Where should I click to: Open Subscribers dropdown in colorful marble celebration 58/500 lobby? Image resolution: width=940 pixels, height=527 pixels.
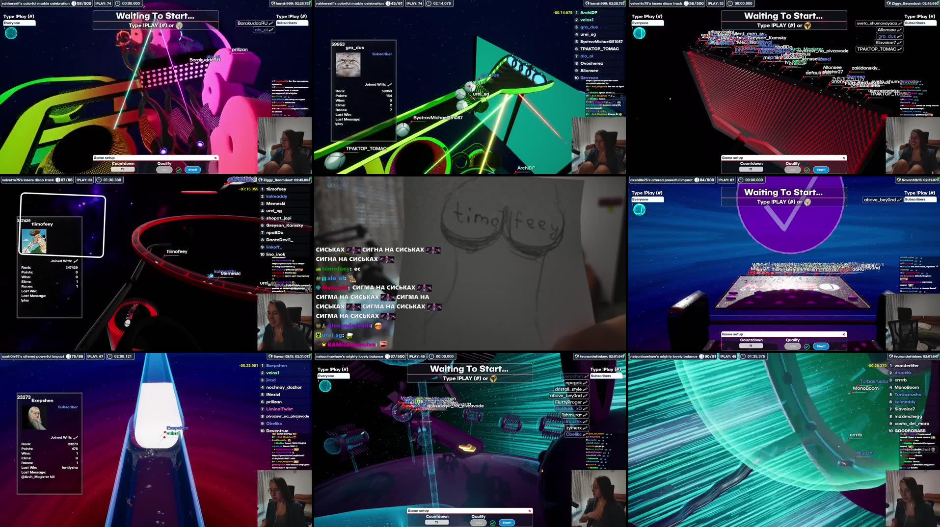coord(292,23)
